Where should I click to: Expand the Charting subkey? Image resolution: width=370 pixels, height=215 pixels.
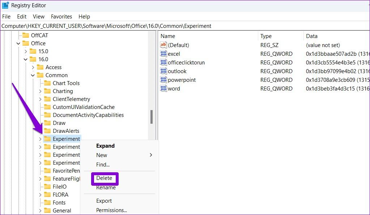(40, 91)
